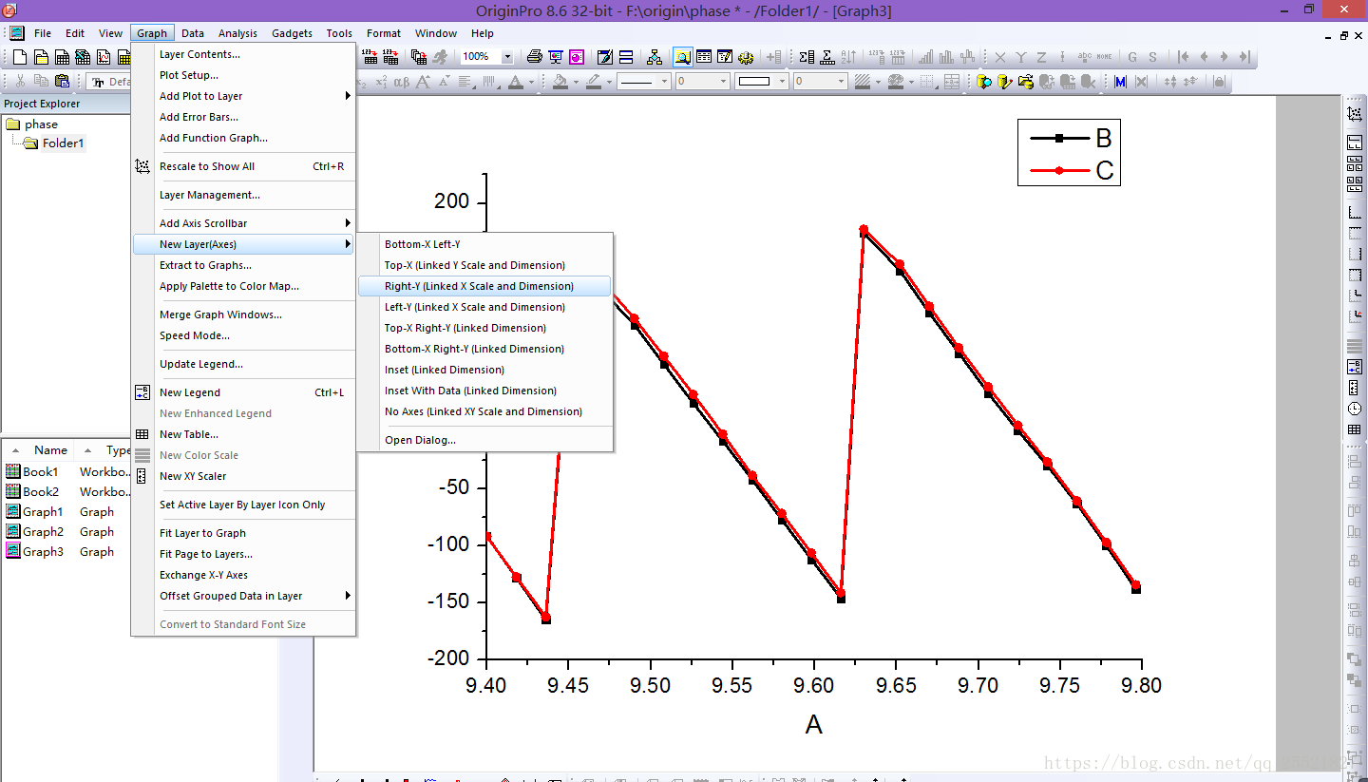Click the table grid icon on right toolbar
The height and width of the screenshot is (782, 1368).
[1355, 429]
